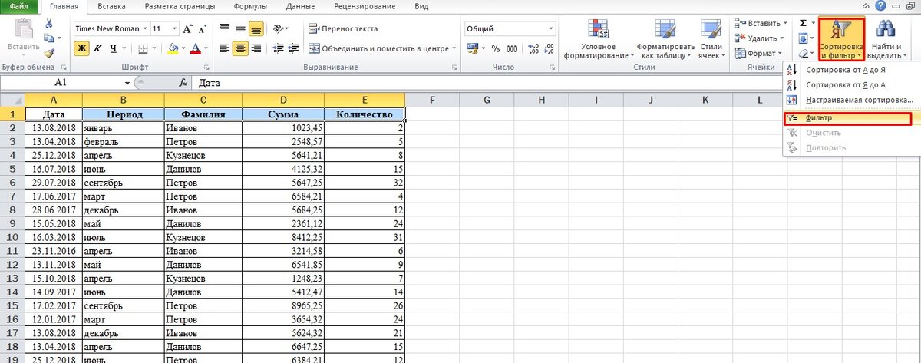Toggle italic К formatting
Viewport: 921px width, 363px height.
(97, 48)
